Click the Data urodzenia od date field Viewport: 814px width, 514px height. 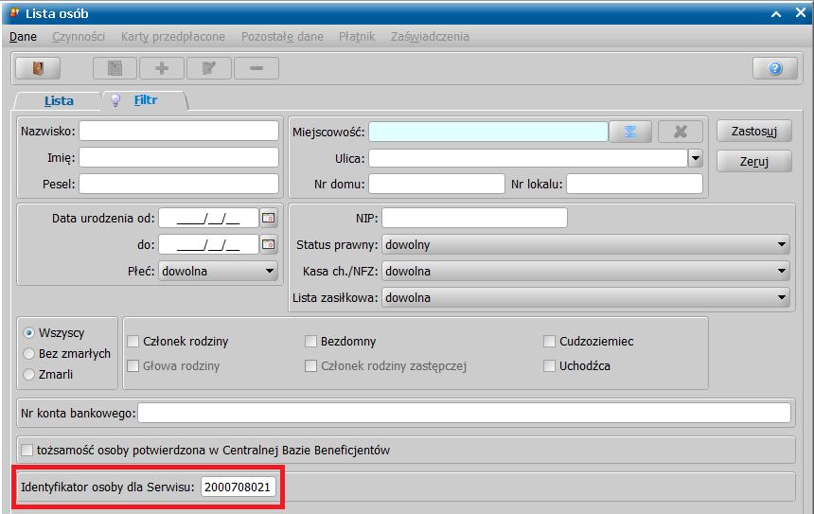[x=208, y=218]
